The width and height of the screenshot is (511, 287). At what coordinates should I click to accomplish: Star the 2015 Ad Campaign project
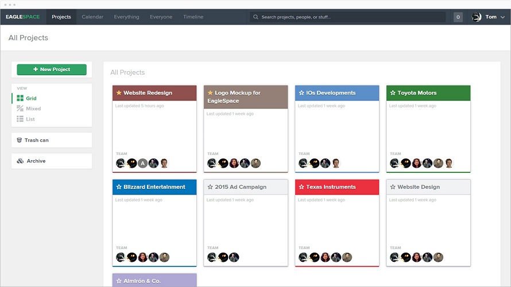(x=210, y=187)
